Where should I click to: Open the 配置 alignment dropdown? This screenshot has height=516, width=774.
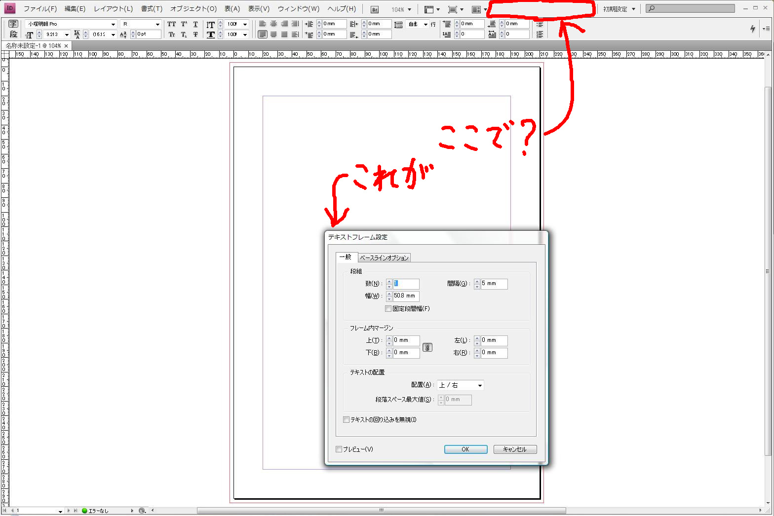click(x=461, y=385)
